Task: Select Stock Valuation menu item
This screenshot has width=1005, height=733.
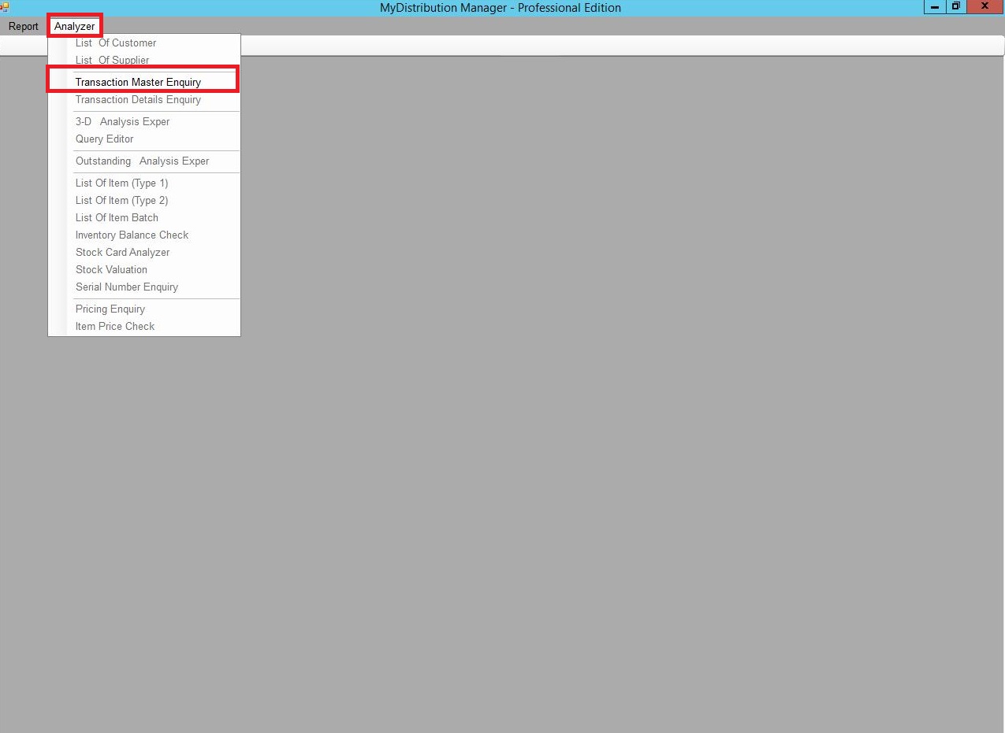Action: (x=111, y=270)
